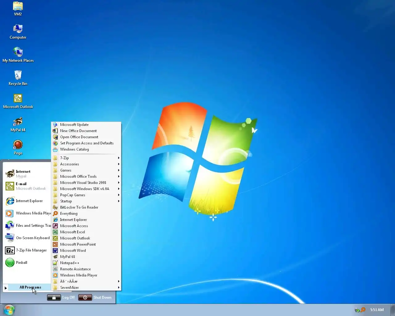Launch 7-Zip File Manager
Image resolution: width=395 pixels, height=316 pixels.
pyautogui.click(x=27, y=250)
